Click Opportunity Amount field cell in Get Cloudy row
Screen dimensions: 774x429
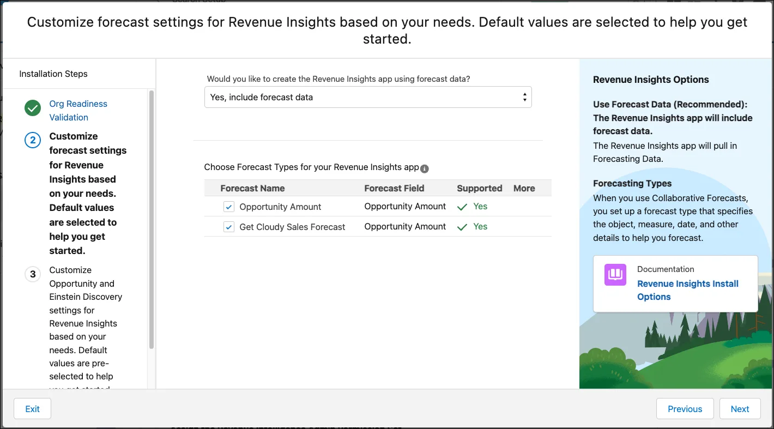[405, 226]
